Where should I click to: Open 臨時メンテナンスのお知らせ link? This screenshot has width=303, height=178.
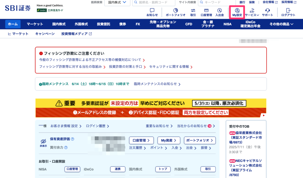coord(156,84)
